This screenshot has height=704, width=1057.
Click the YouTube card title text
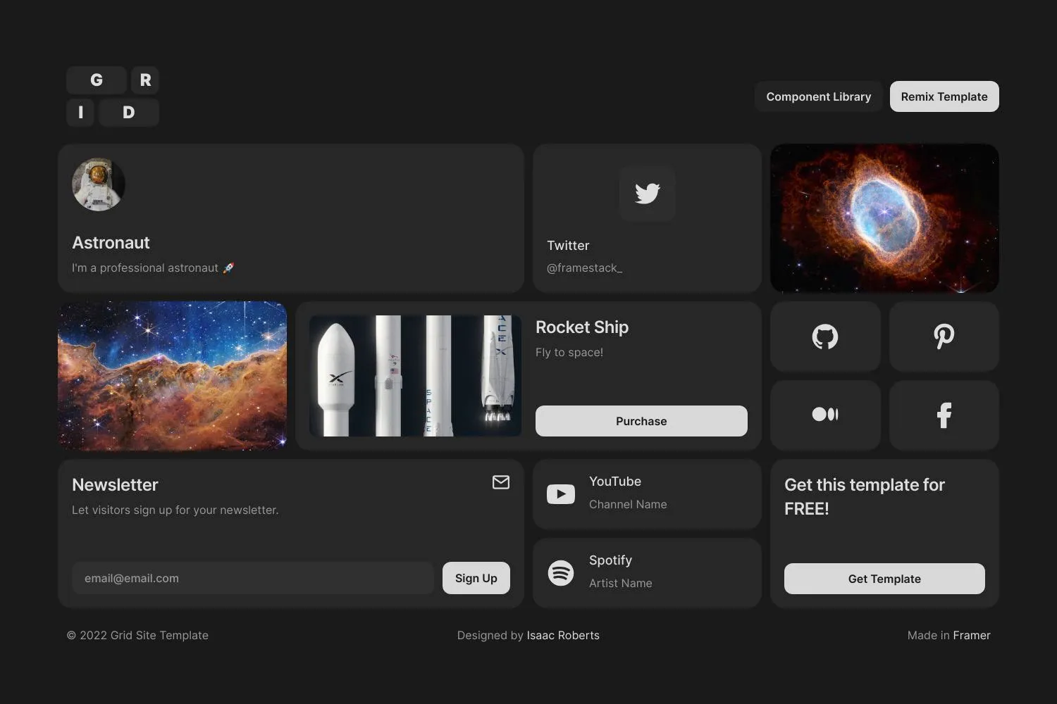pos(615,482)
